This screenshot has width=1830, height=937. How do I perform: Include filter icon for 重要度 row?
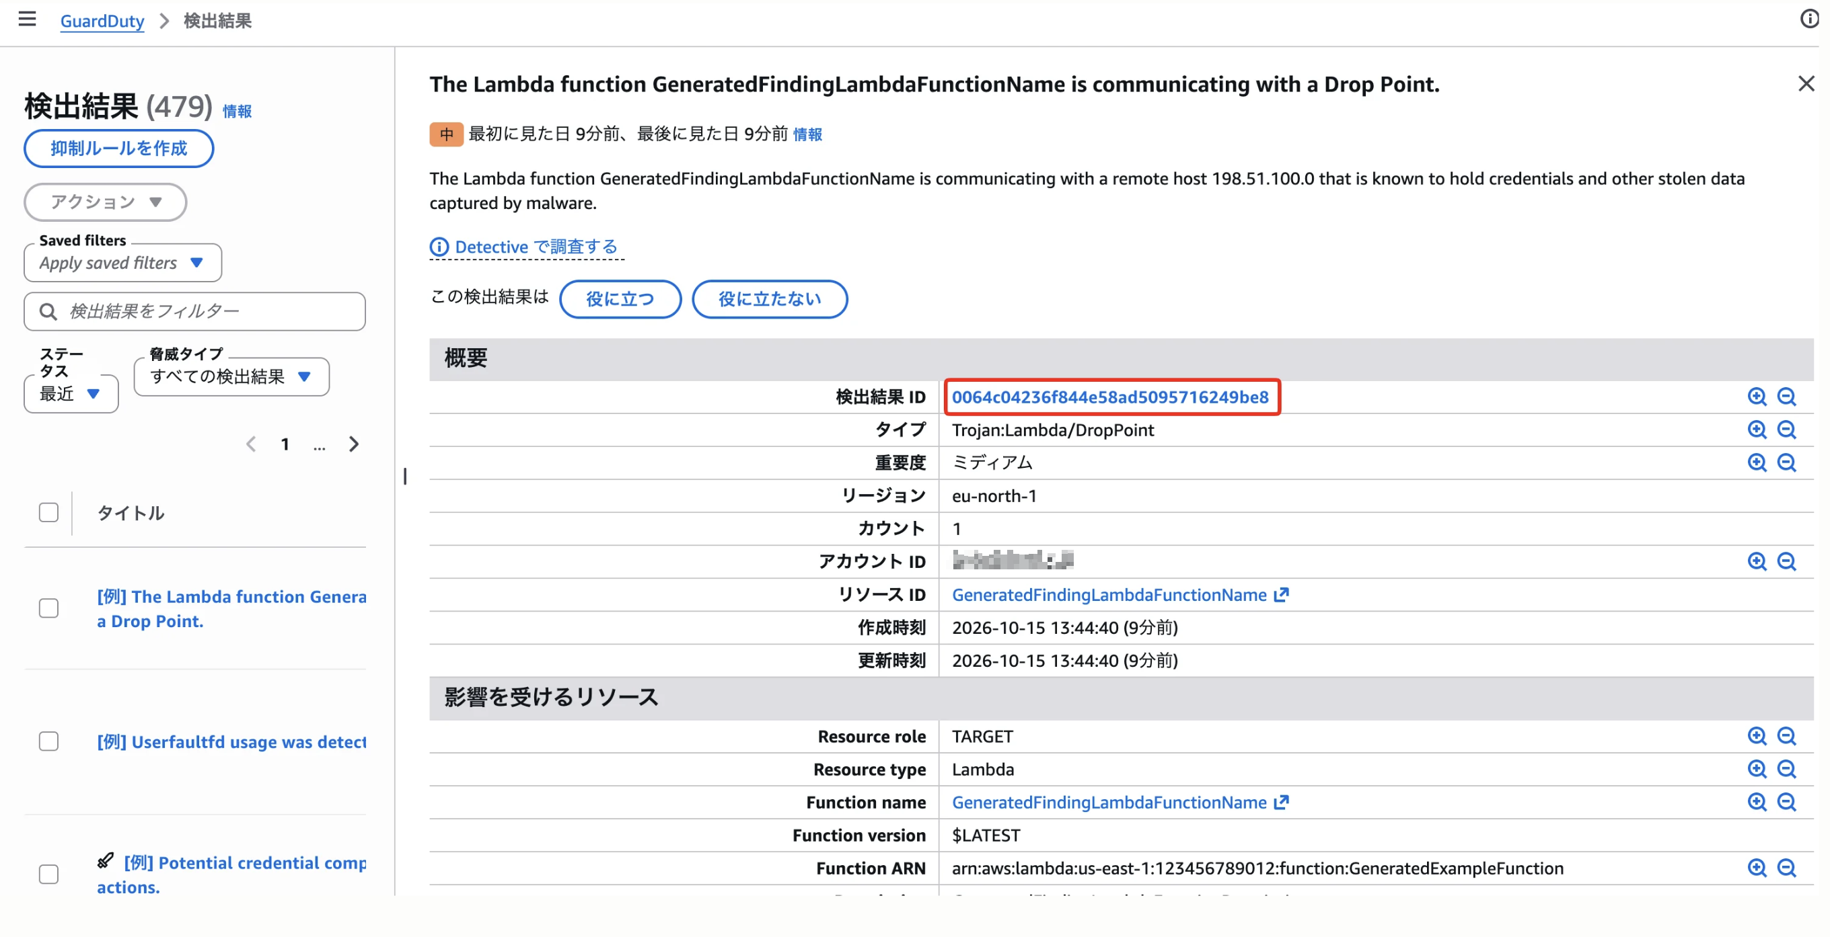coord(1757,463)
